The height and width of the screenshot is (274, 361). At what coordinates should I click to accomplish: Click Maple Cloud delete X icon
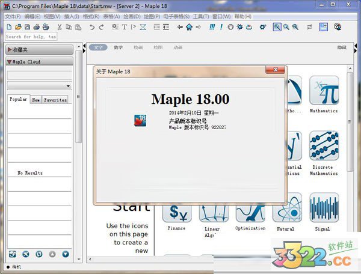(25, 254)
